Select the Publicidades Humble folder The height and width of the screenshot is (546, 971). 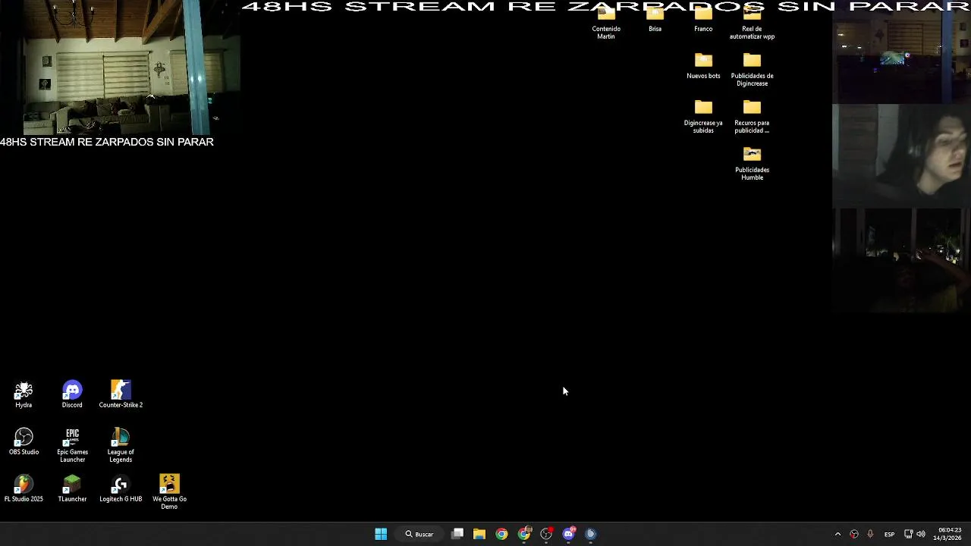pos(752,165)
